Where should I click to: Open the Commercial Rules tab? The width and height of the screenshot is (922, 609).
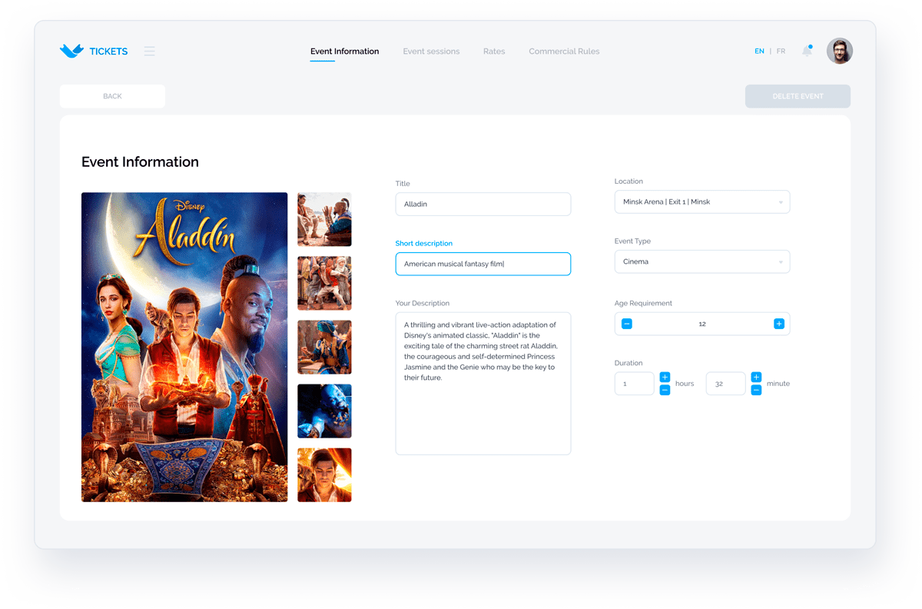tap(564, 52)
